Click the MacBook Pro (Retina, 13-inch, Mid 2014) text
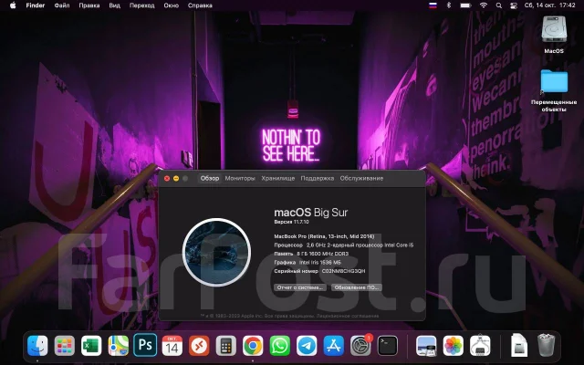This screenshot has width=584, height=365. pos(324,236)
